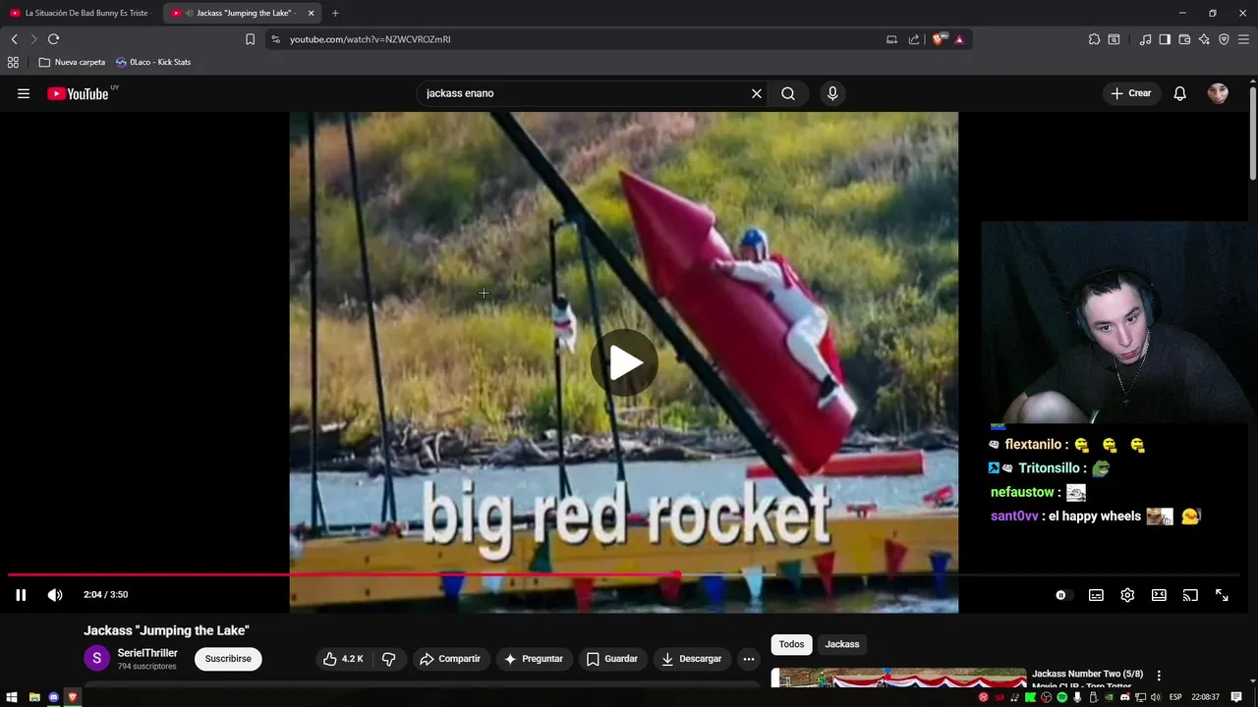This screenshot has width=1258, height=707.
Task: Subscribe using the Suscribirse button
Action: [228, 659]
